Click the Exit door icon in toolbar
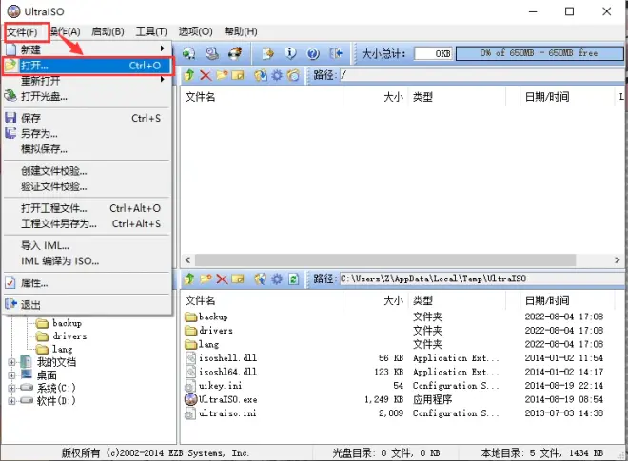The image size is (628, 461). click(x=336, y=53)
